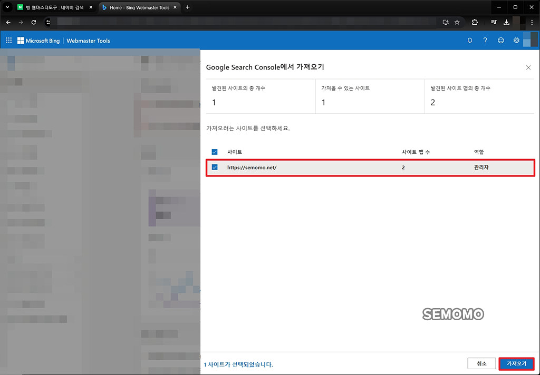Image resolution: width=540 pixels, height=375 pixels.
Task: Open the browser downloads icon
Action: click(x=506, y=22)
